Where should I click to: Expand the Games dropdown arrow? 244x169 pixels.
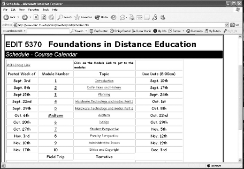point(183,31)
